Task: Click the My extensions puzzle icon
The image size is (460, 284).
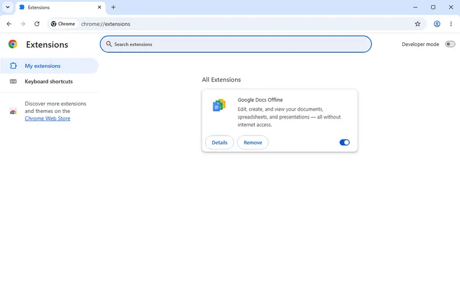Action: click(13, 66)
